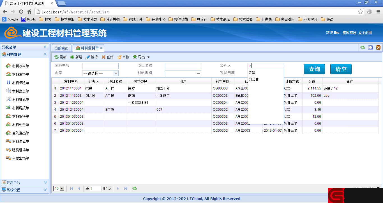Bookmark this page with the star icon
Image resolution: width=383 pixels, height=203 pixels.
click(x=361, y=12)
